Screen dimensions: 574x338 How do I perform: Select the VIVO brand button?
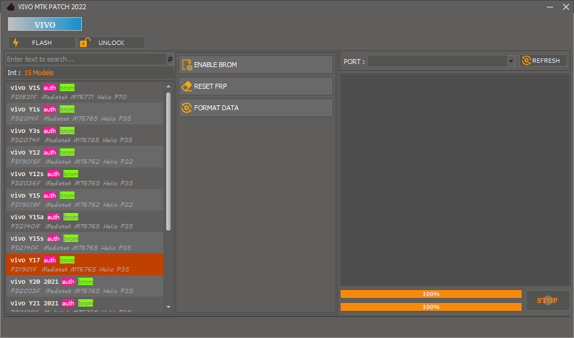[44, 25]
